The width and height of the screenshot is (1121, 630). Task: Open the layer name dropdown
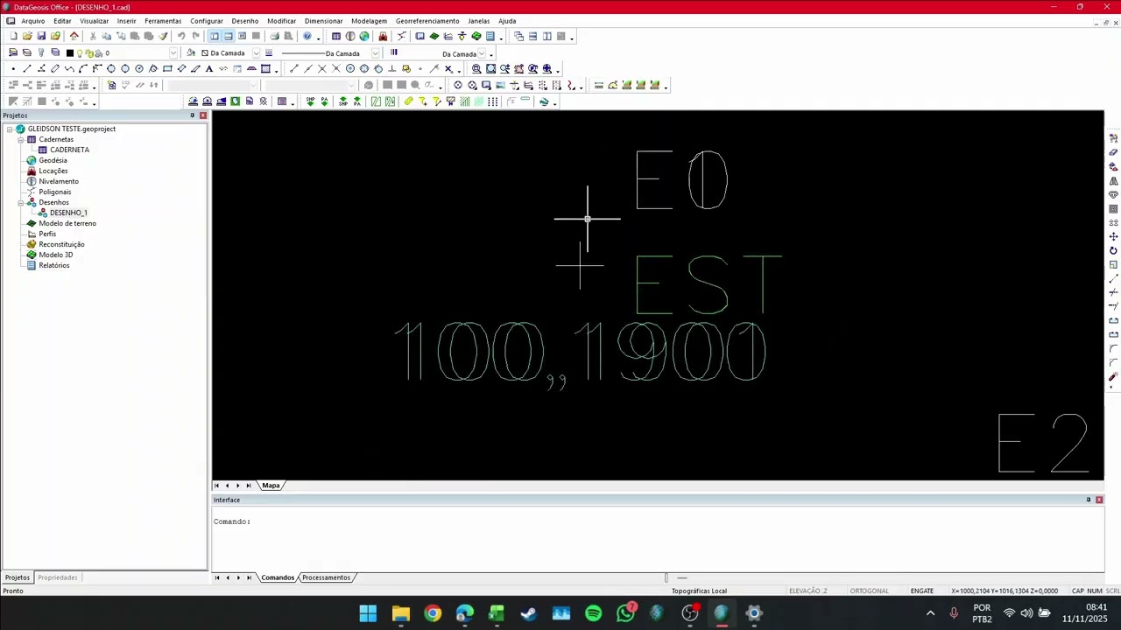pyautogui.click(x=173, y=52)
